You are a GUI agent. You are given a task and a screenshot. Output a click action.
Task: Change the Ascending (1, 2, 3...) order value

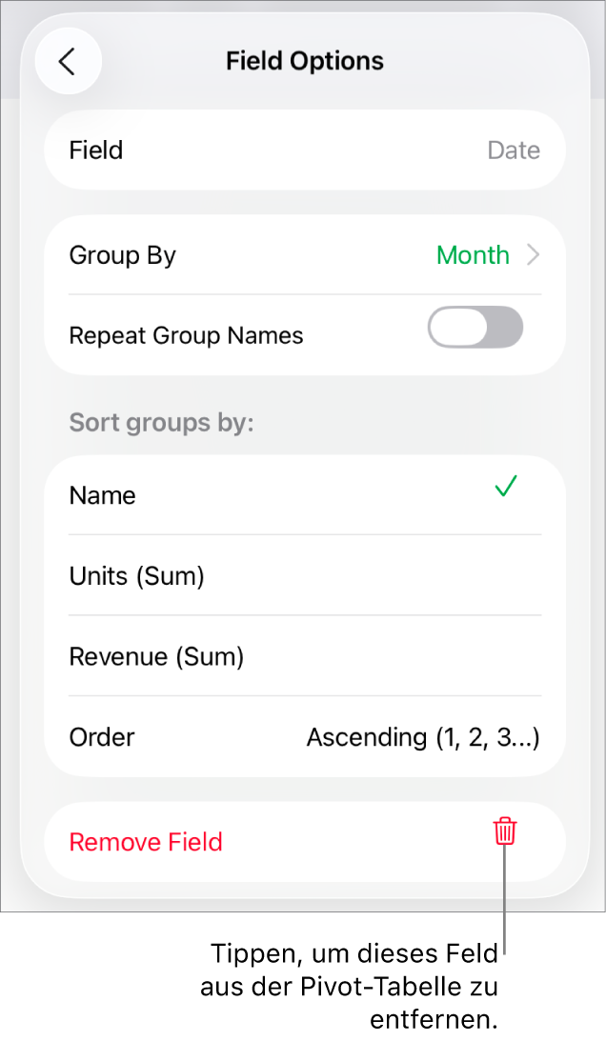(423, 737)
